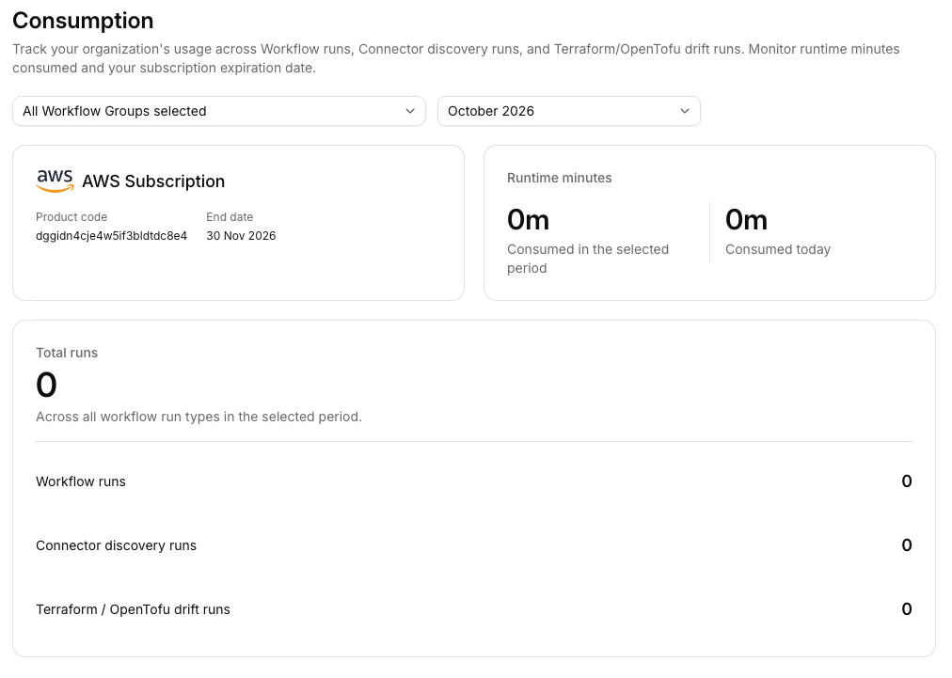Open the October 2026 period dropdown
The width and height of the screenshot is (952, 678).
[x=569, y=111]
